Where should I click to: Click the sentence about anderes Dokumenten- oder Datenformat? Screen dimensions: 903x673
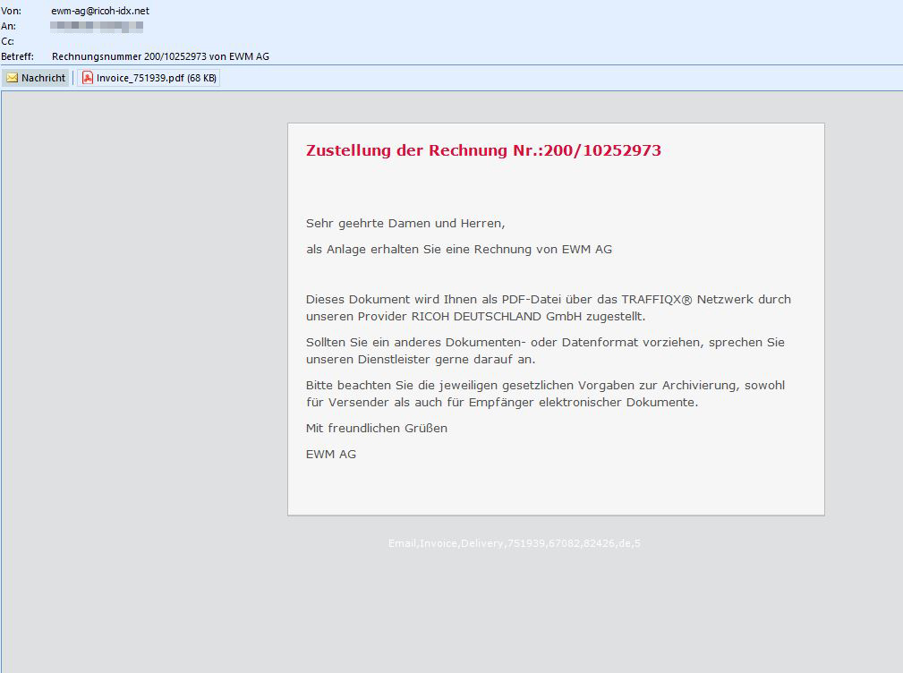[545, 351]
